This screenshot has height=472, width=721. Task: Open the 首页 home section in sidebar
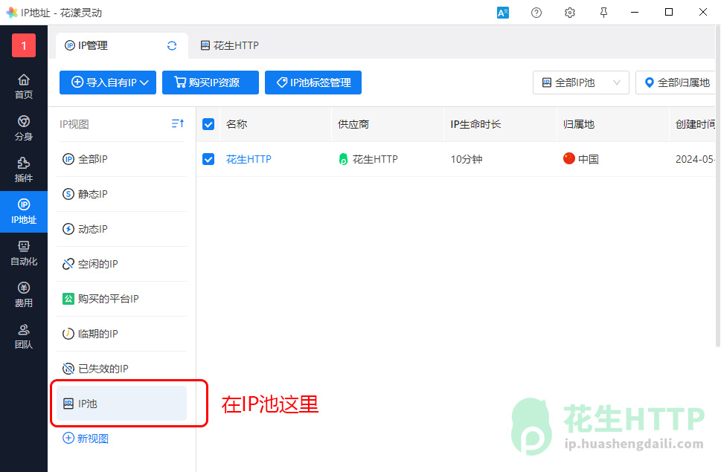(24, 86)
